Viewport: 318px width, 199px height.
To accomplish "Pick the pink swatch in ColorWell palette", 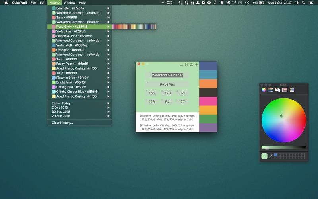I will [208, 101].
